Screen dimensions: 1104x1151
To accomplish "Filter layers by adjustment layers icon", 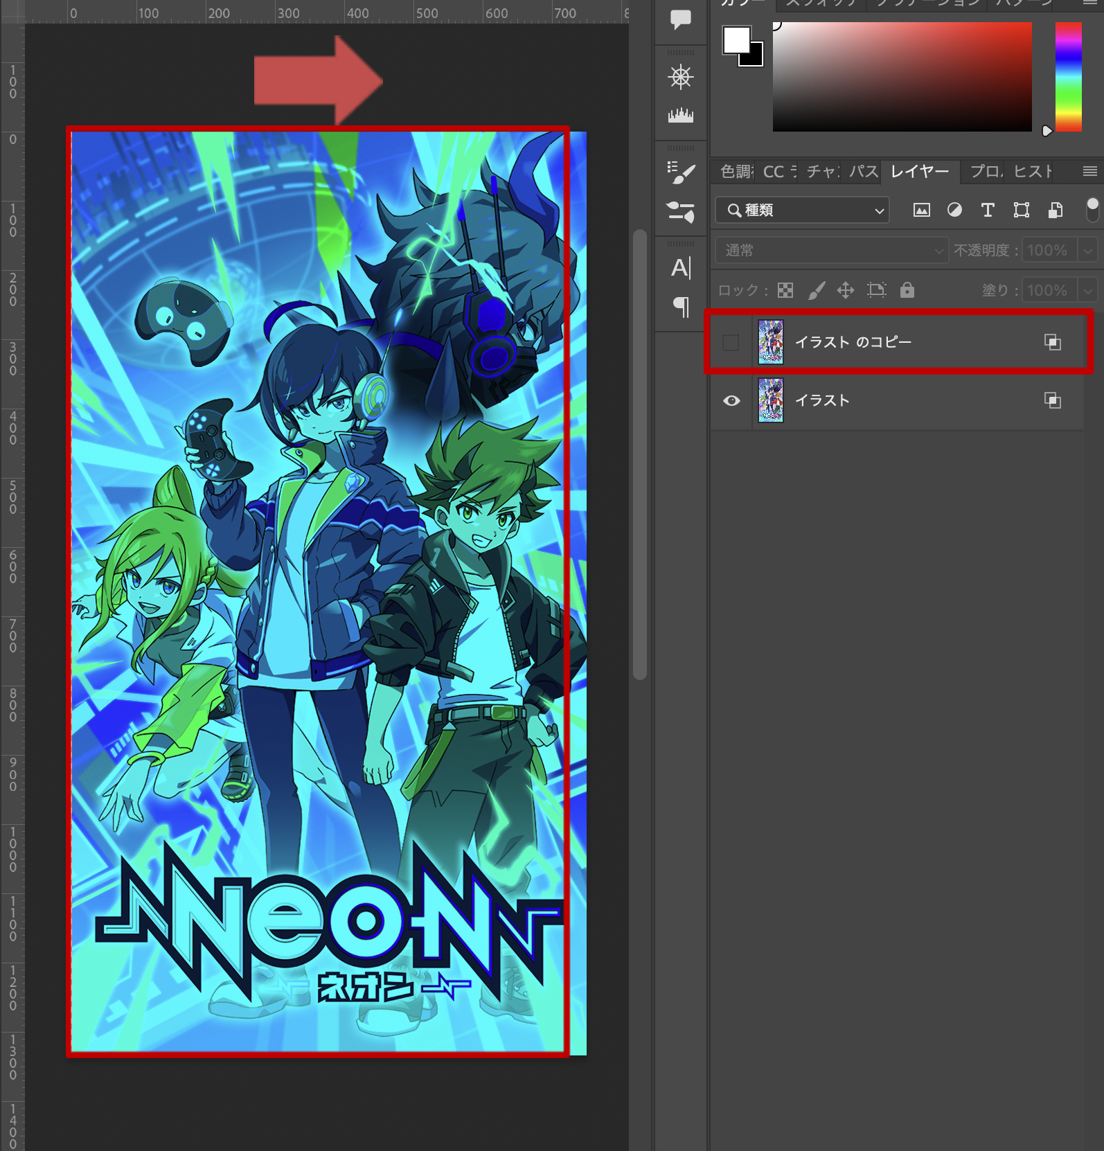I will 955,210.
